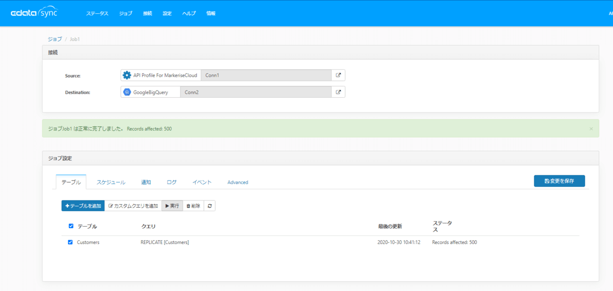Viewport: 613px width, 291px height.
Task: Open the 情報 menu
Action: [x=211, y=14]
